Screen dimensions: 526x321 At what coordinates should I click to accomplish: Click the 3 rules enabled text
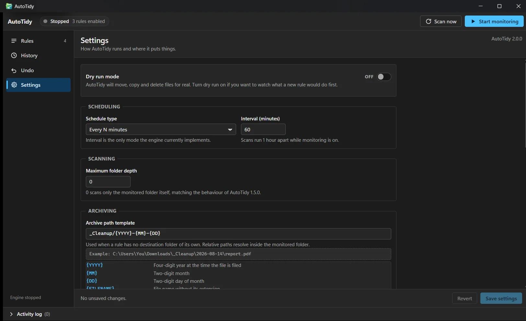pos(88,21)
